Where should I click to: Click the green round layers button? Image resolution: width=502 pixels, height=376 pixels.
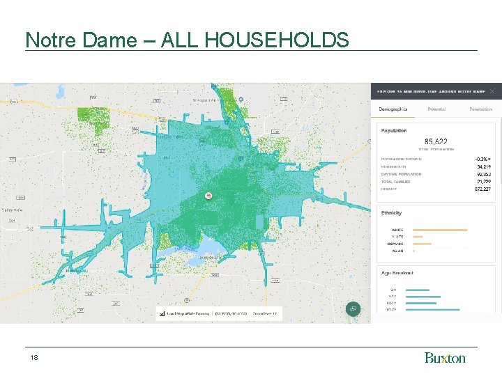coord(353,309)
